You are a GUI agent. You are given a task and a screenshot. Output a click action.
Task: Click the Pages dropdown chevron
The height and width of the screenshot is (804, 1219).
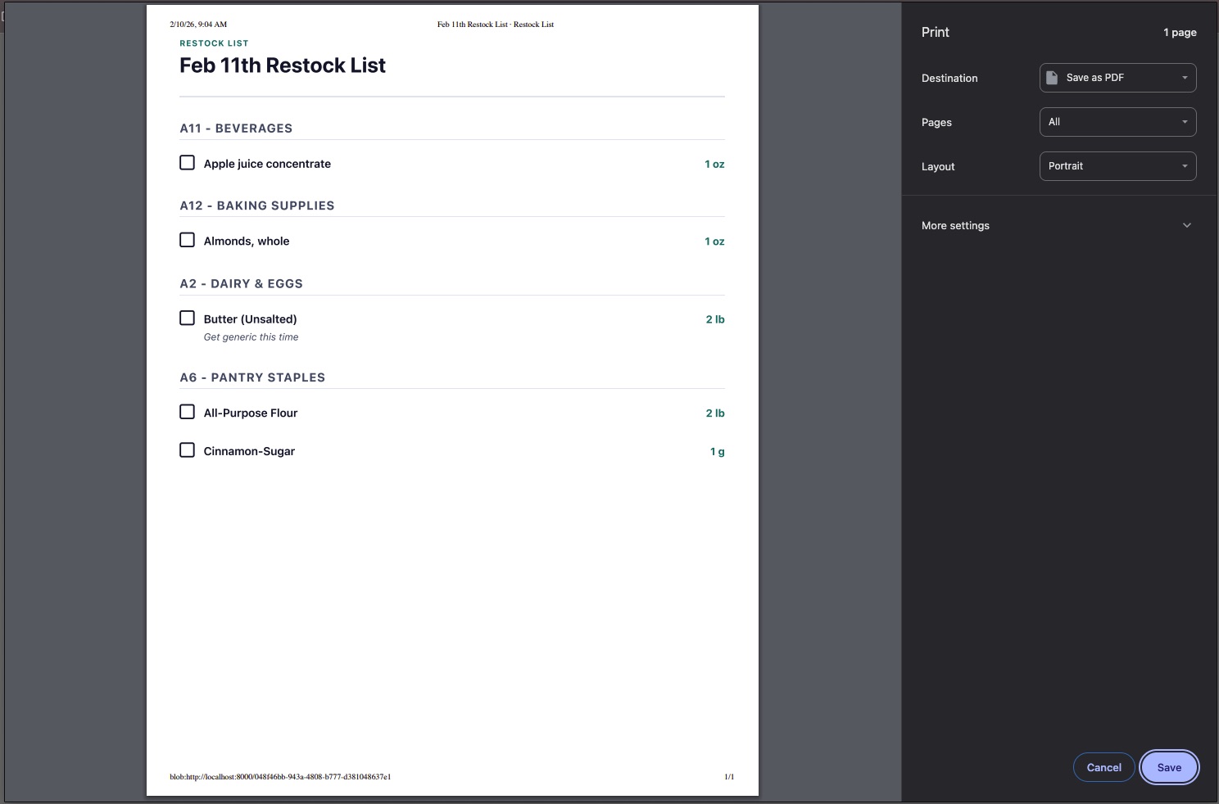tap(1185, 122)
